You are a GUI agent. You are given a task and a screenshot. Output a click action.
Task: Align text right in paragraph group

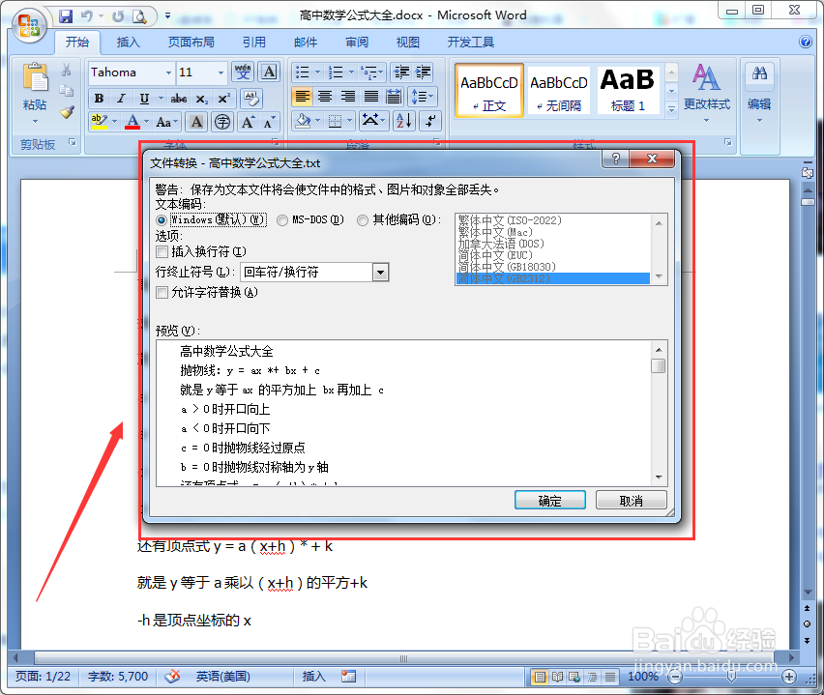pyautogui.click(x=348, y=97)
